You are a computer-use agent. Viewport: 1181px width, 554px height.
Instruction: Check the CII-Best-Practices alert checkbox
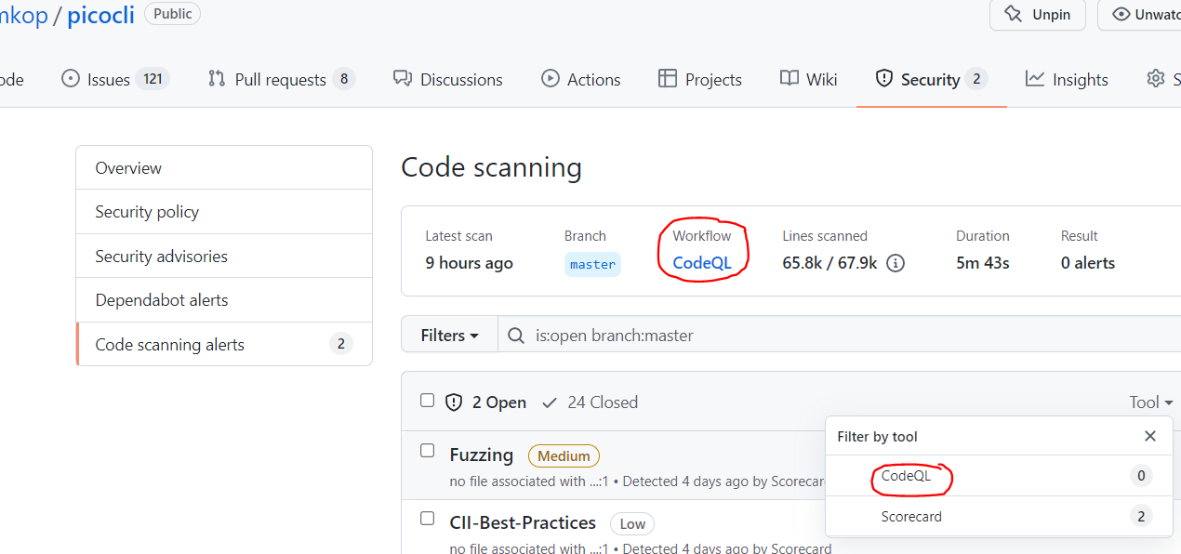427,518
